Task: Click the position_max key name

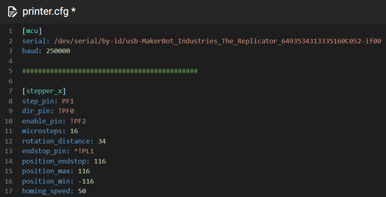Action: (48, 171)
